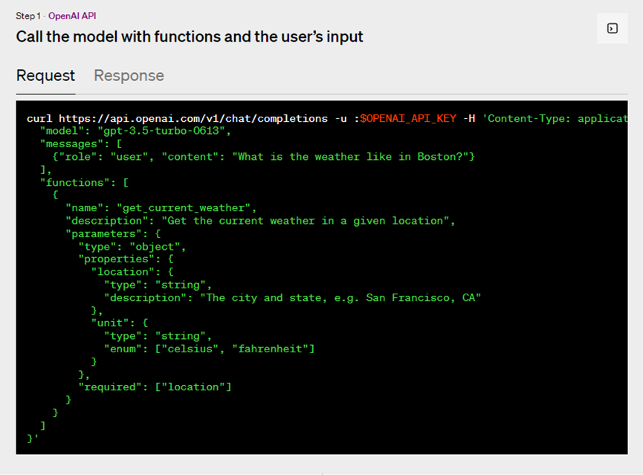
Task: Click the "parameters" key line
Action: coord(113,234)
